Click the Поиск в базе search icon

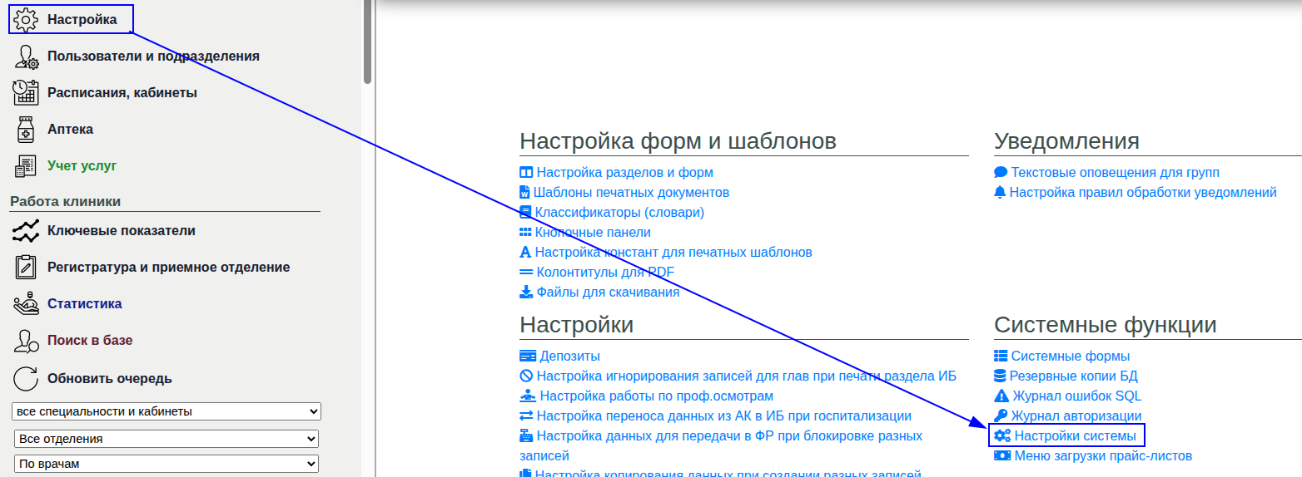click(27, 341)
